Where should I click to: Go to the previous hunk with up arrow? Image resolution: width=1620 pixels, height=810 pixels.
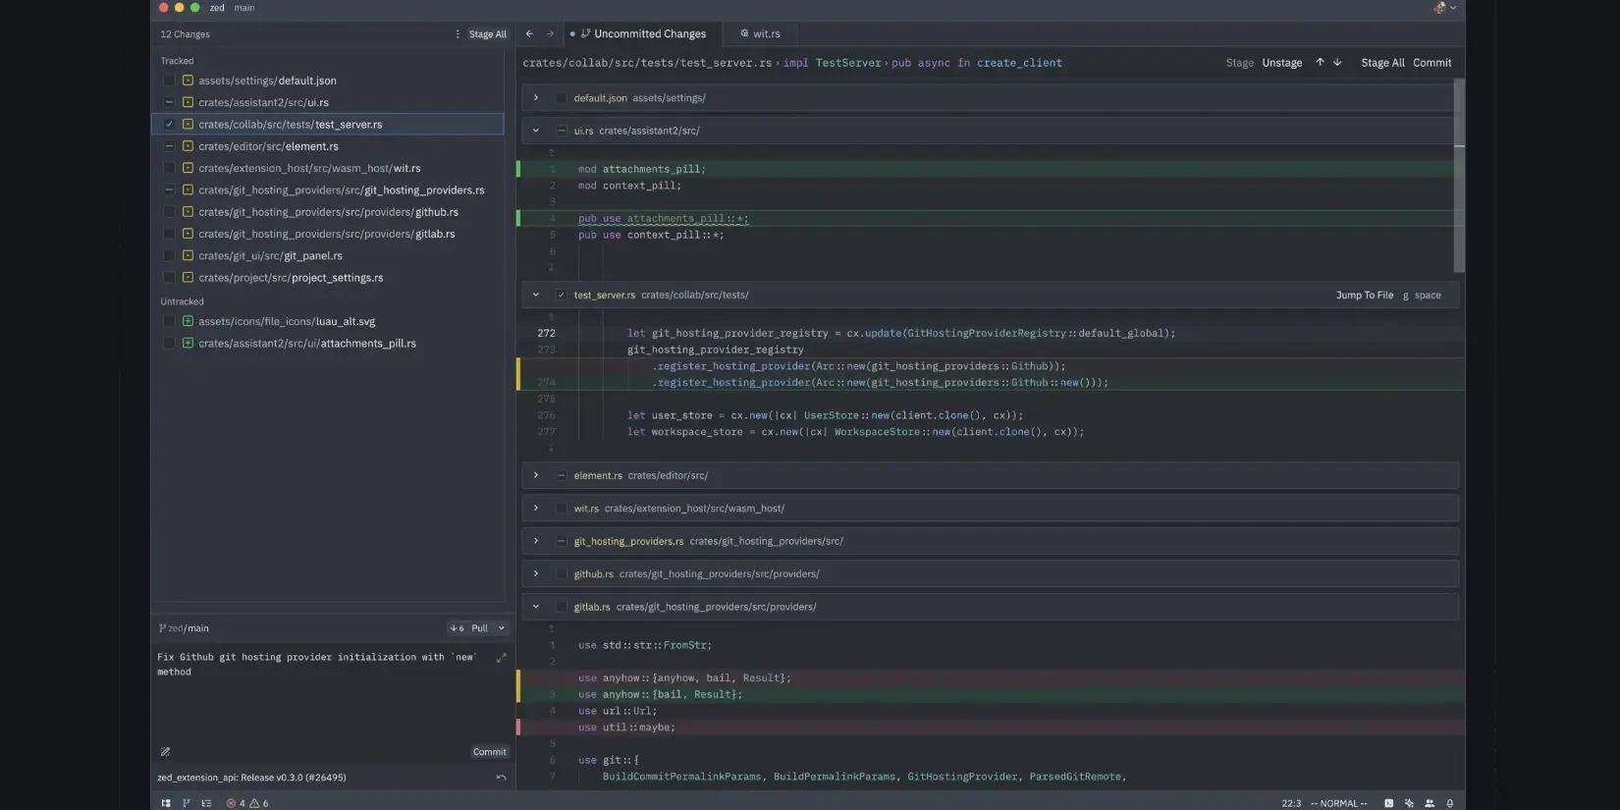point(1320,62)
